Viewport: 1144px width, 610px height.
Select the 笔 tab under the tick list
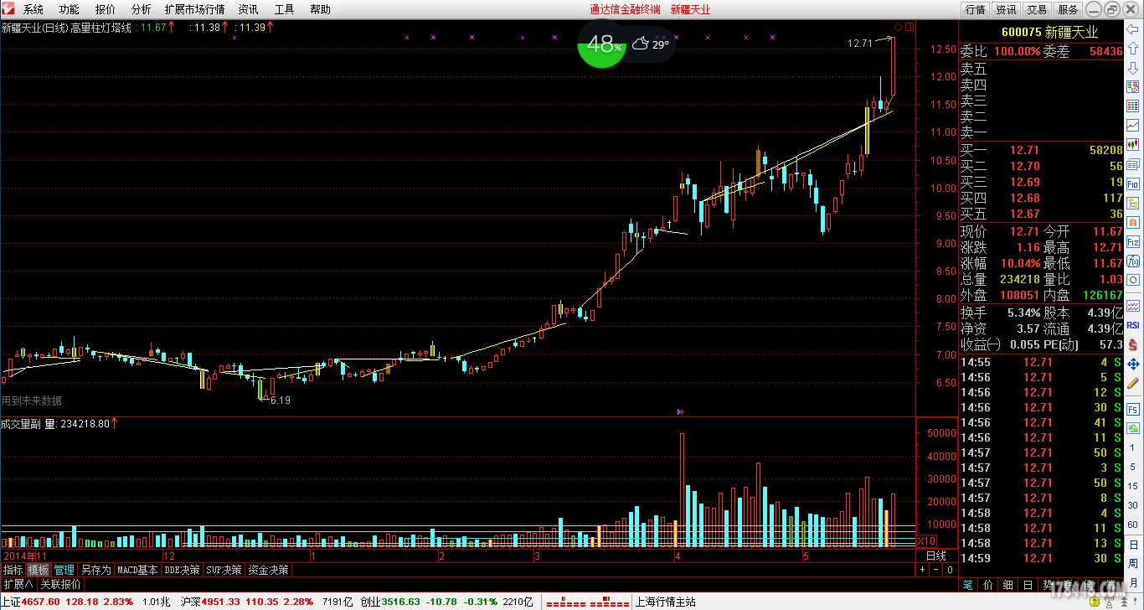click(968, 584)
